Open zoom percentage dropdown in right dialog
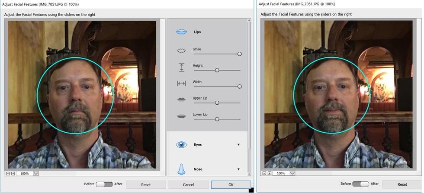Image resolution: width=424 pixels, height=193 pixels. 292,173
